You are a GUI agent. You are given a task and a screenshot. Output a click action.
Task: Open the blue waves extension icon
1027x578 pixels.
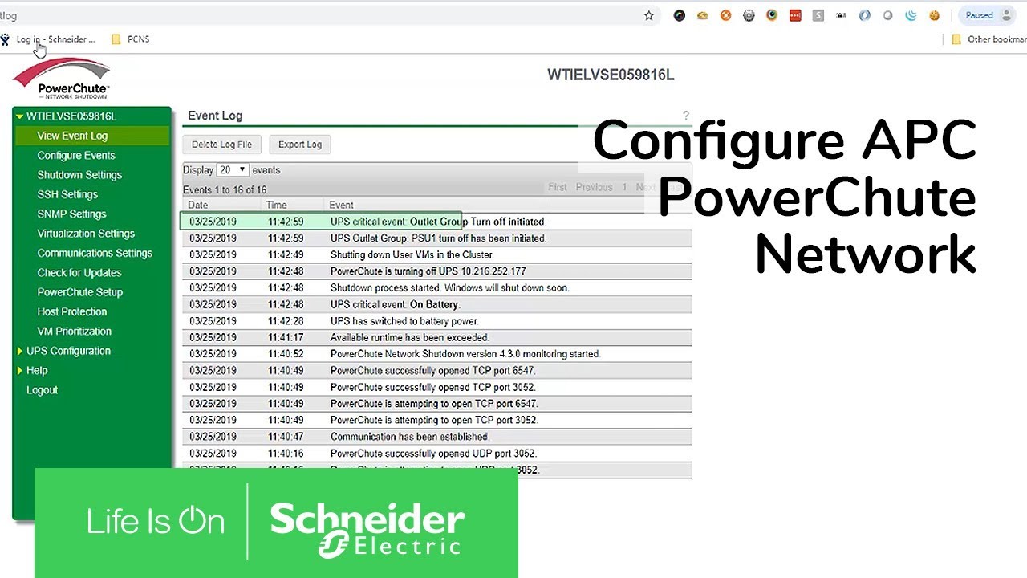click(x=911, y=15)
